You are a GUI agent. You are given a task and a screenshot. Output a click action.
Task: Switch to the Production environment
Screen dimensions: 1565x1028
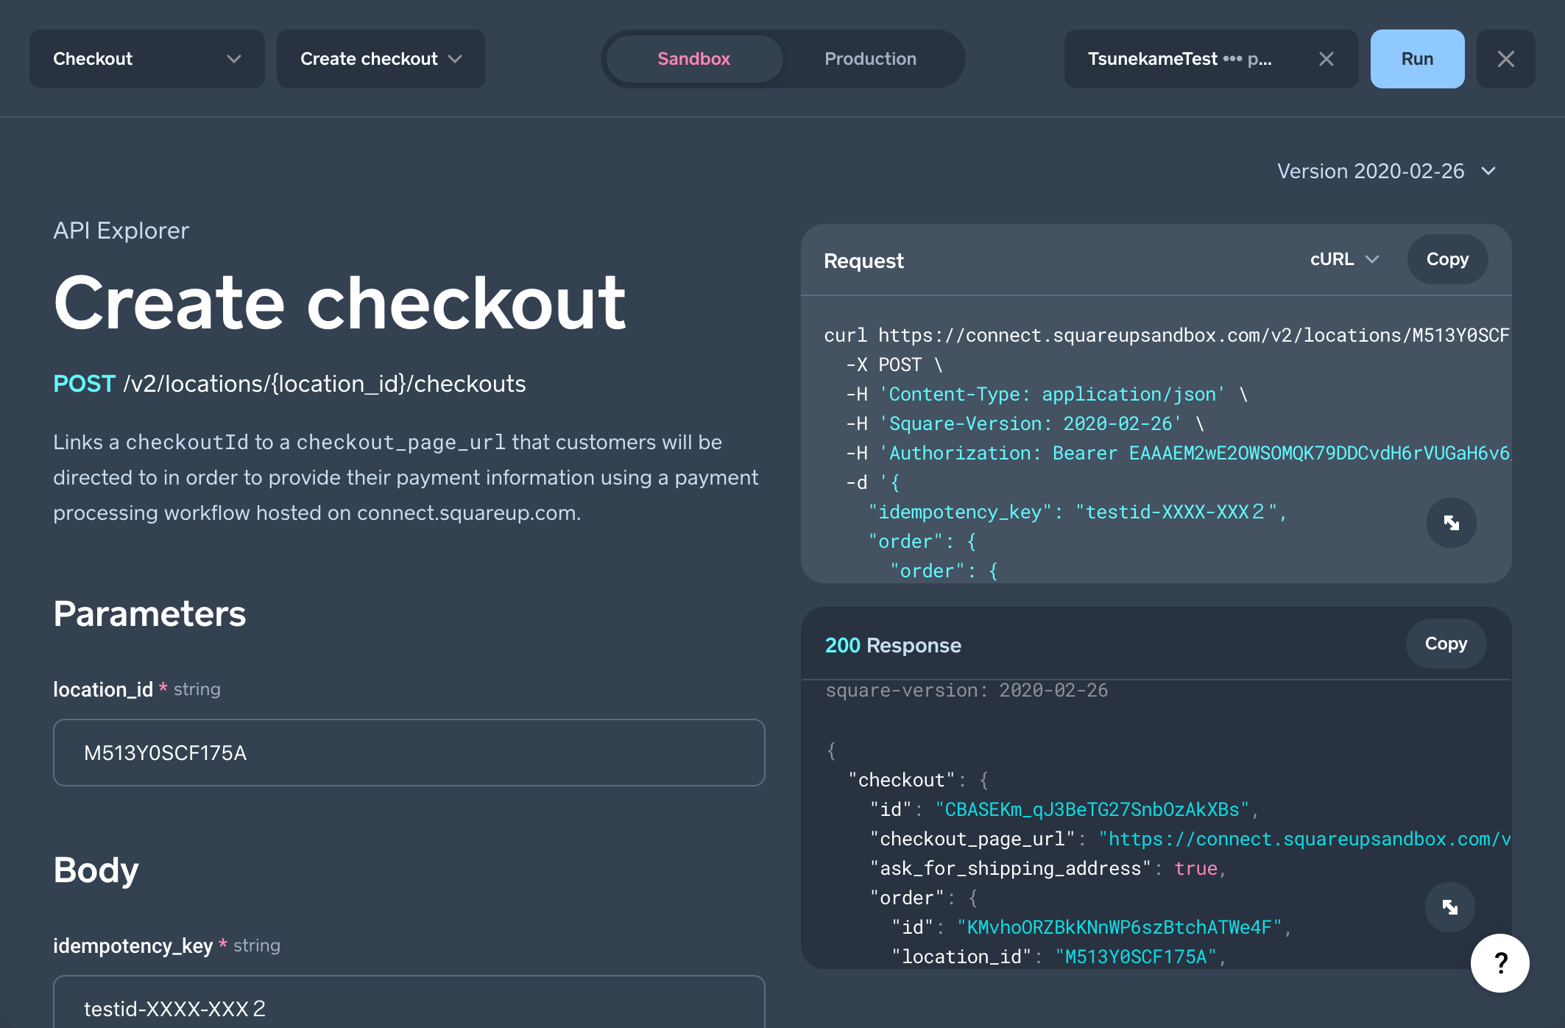tap(871, 59)
